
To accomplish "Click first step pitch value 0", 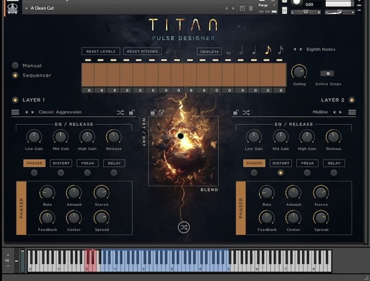I will click(x=89, y=90).
